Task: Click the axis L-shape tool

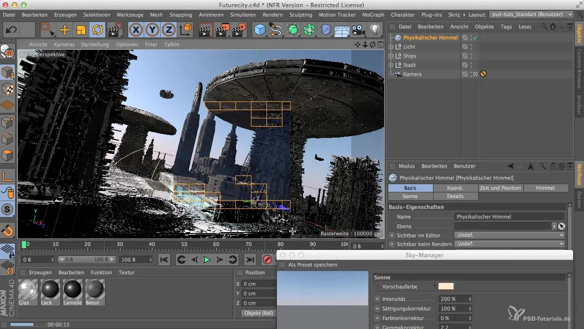Action: click(x=8, y=176)
